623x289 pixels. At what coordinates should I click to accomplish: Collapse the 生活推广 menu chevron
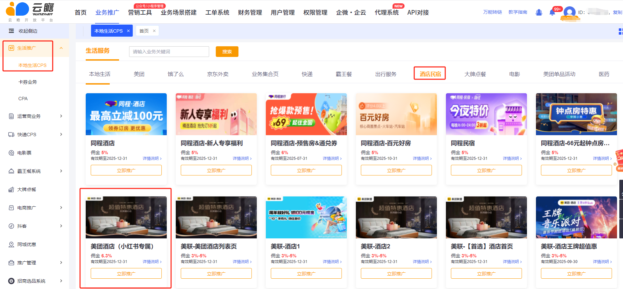tap(61, 48)
